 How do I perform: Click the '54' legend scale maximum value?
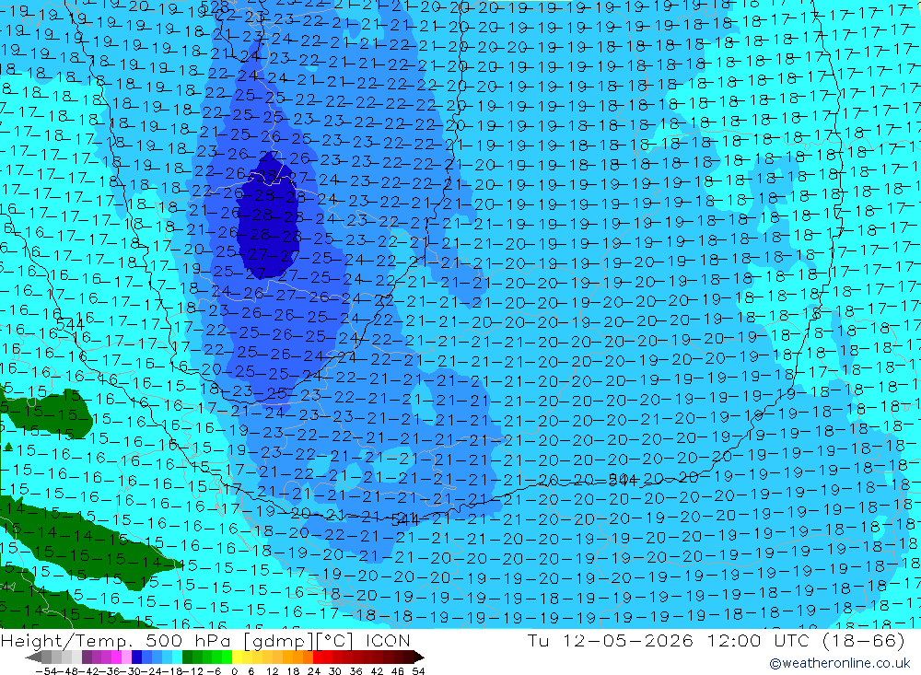click(x=418, y=671)
